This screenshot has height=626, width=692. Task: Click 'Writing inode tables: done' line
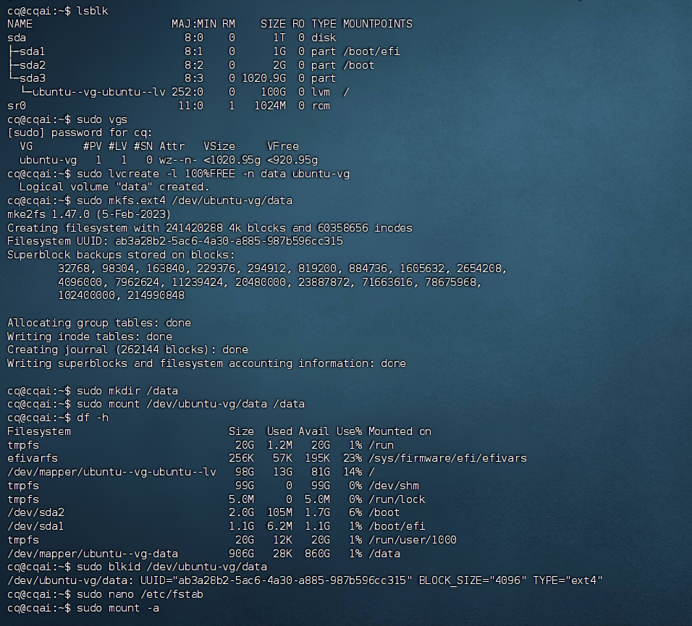pos(90,337)
